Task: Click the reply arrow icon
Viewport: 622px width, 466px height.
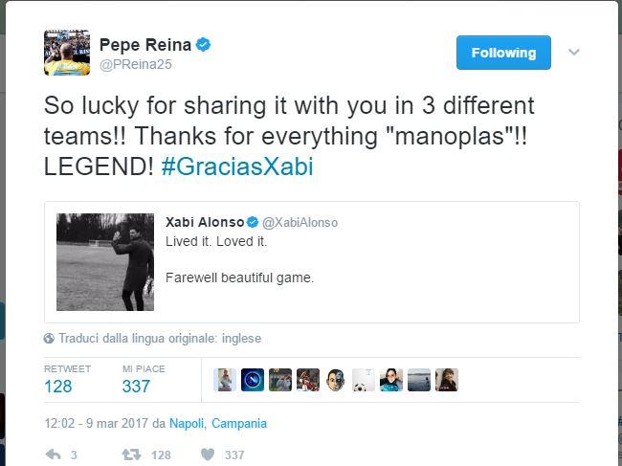Action: click(54, 455)
